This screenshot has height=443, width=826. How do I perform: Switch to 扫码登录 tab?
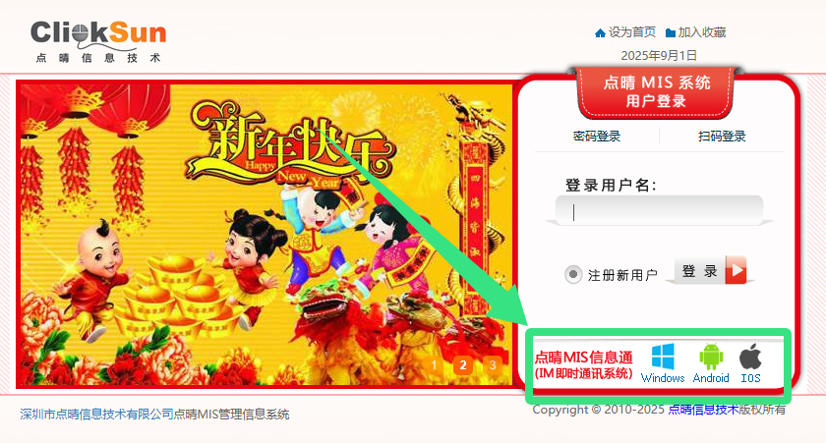(x=722, y=137)
